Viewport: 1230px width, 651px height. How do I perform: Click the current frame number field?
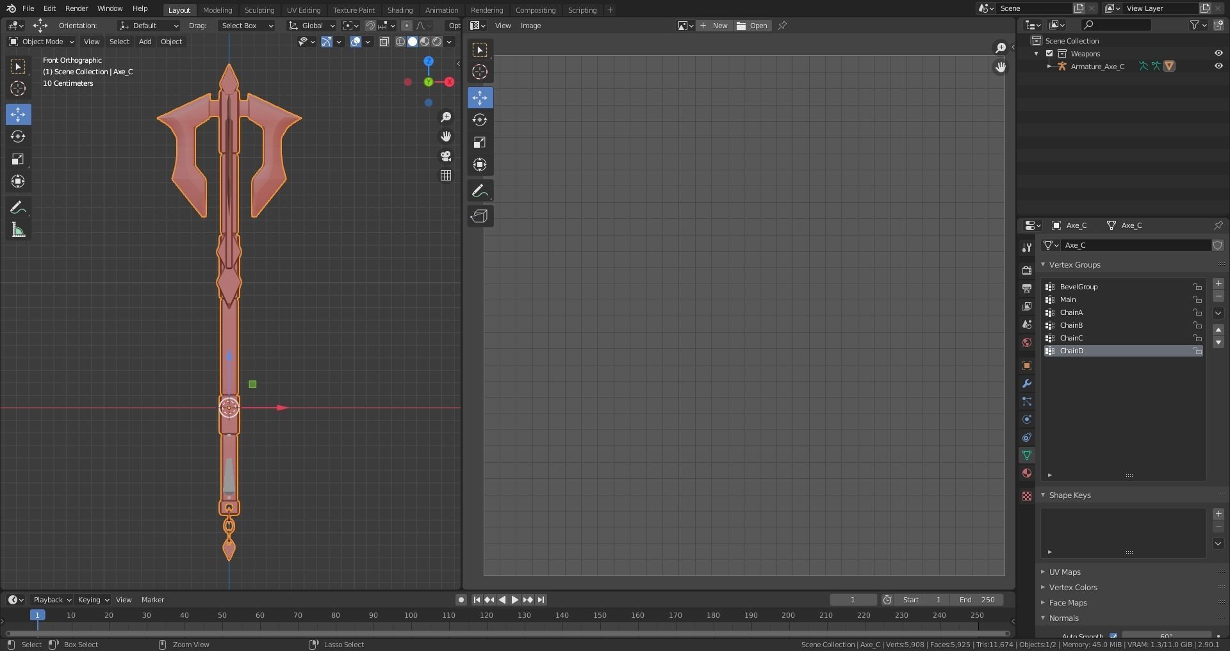tap(853, 600)
